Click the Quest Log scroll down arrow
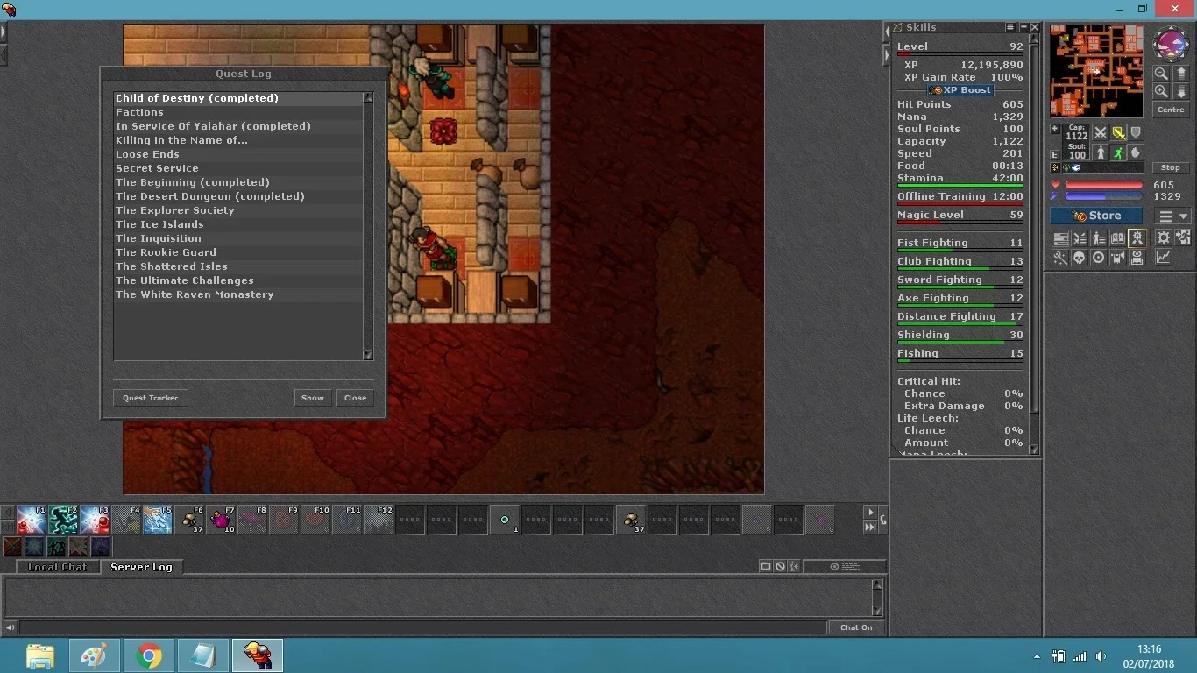Screen dimensions: 1197x673 [368, 355]
